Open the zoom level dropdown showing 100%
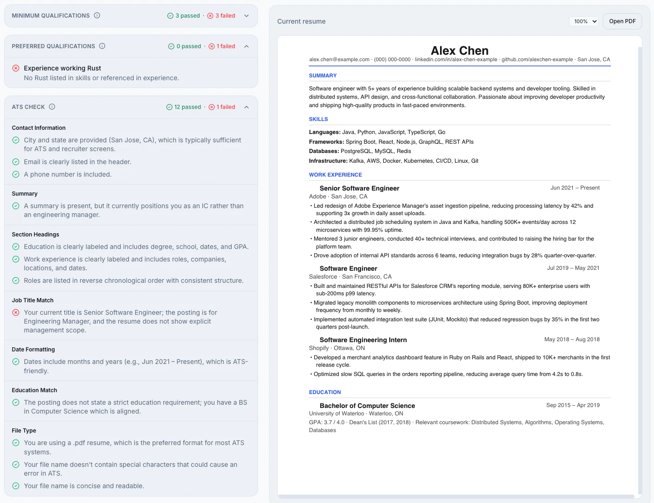This screenshot has height=503, width=654. 583,21
